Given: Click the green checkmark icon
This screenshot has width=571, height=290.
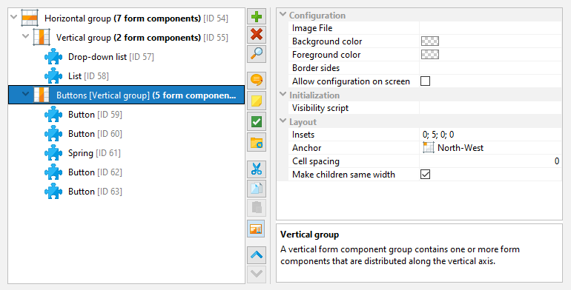Looking at the screenshot, I should pos(257,121).
